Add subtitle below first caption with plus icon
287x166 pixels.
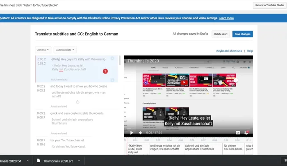pos(112,80)
